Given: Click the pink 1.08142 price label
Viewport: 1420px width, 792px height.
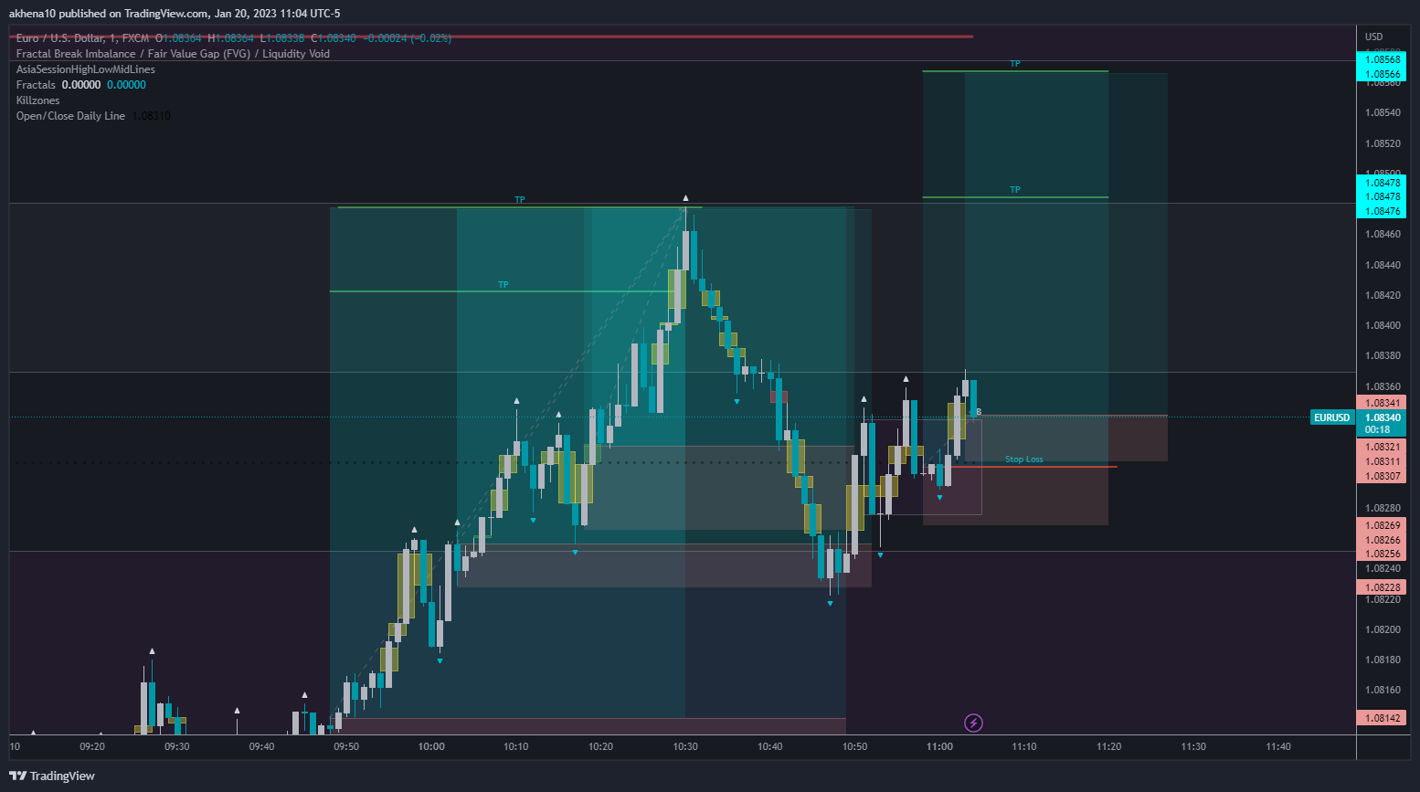Looking at the screenshot, I should (1381, 718).
